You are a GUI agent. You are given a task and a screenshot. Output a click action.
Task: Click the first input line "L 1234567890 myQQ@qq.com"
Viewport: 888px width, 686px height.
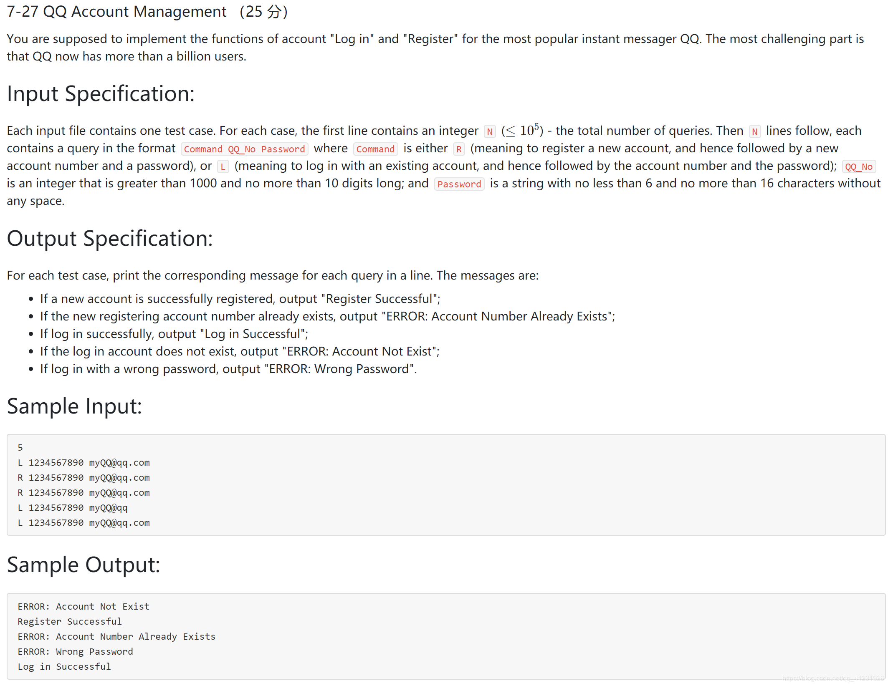83,462
